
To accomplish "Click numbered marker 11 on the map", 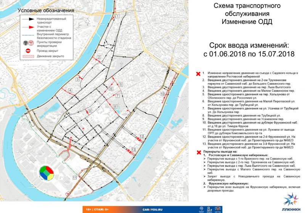I will click(75, 178).
